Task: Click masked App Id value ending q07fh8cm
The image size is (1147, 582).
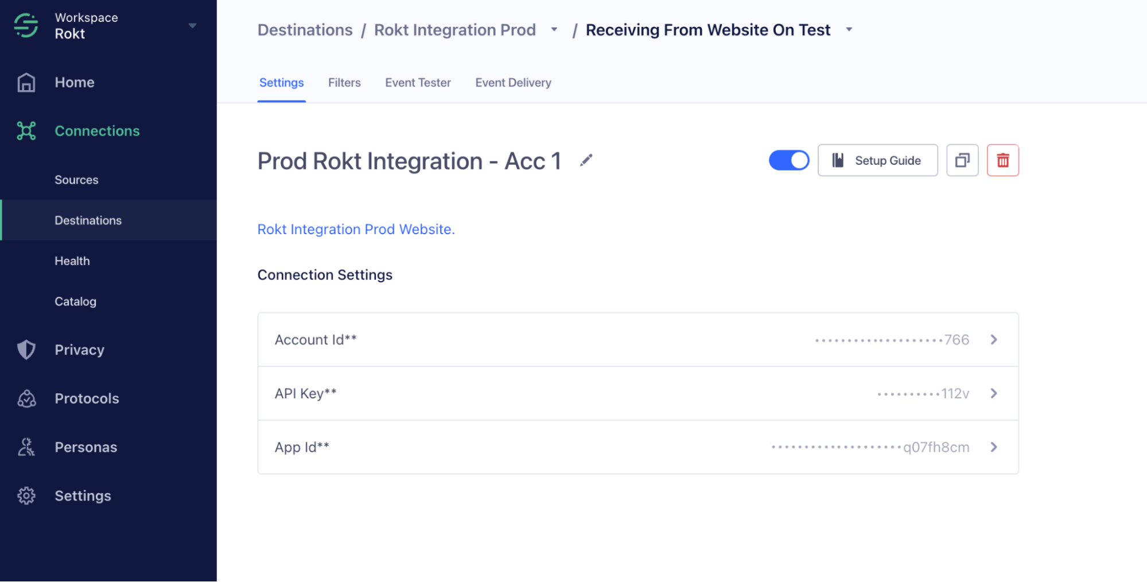Action: [x=870, y=447]
